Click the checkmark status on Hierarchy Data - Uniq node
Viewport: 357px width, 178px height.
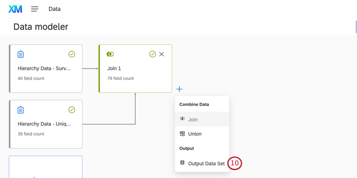72,110
